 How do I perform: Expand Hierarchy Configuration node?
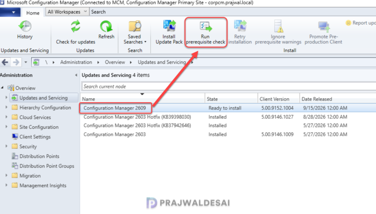pos(7,107)
